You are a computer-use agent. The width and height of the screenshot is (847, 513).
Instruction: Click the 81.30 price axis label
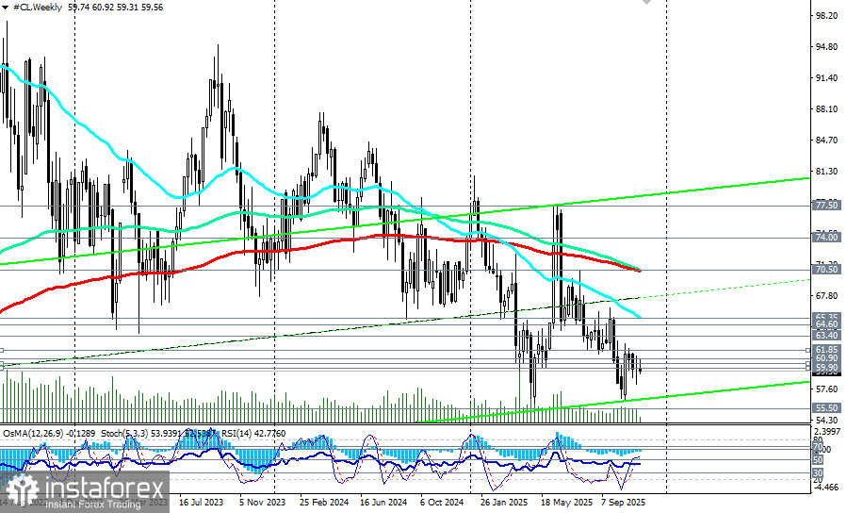pos(826,172)
